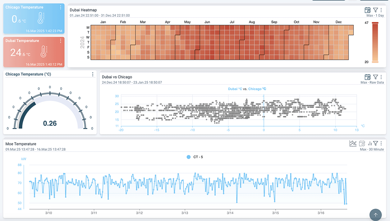Click the Dubai °C axis label

(235, 89)
